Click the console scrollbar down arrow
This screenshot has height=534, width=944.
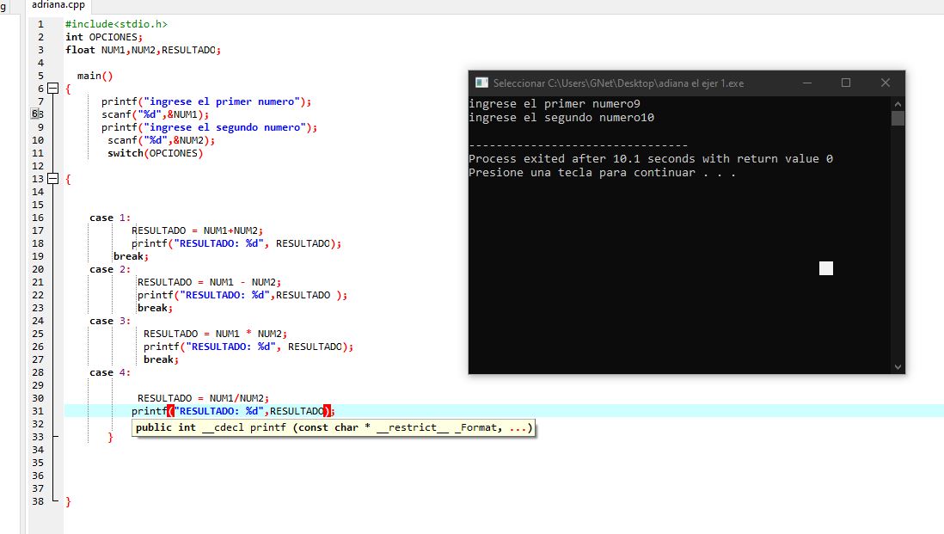[x=898, y=366]
